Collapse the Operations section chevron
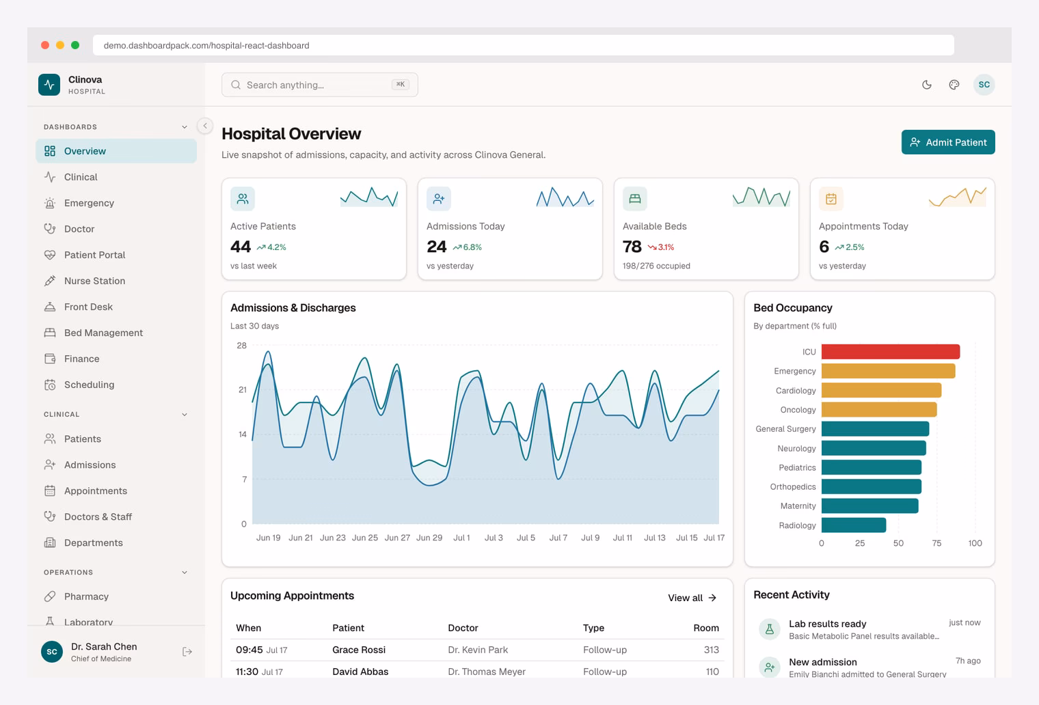Image resolution: width=1039 pixels, height=705 pixels. tap(185, 572)
